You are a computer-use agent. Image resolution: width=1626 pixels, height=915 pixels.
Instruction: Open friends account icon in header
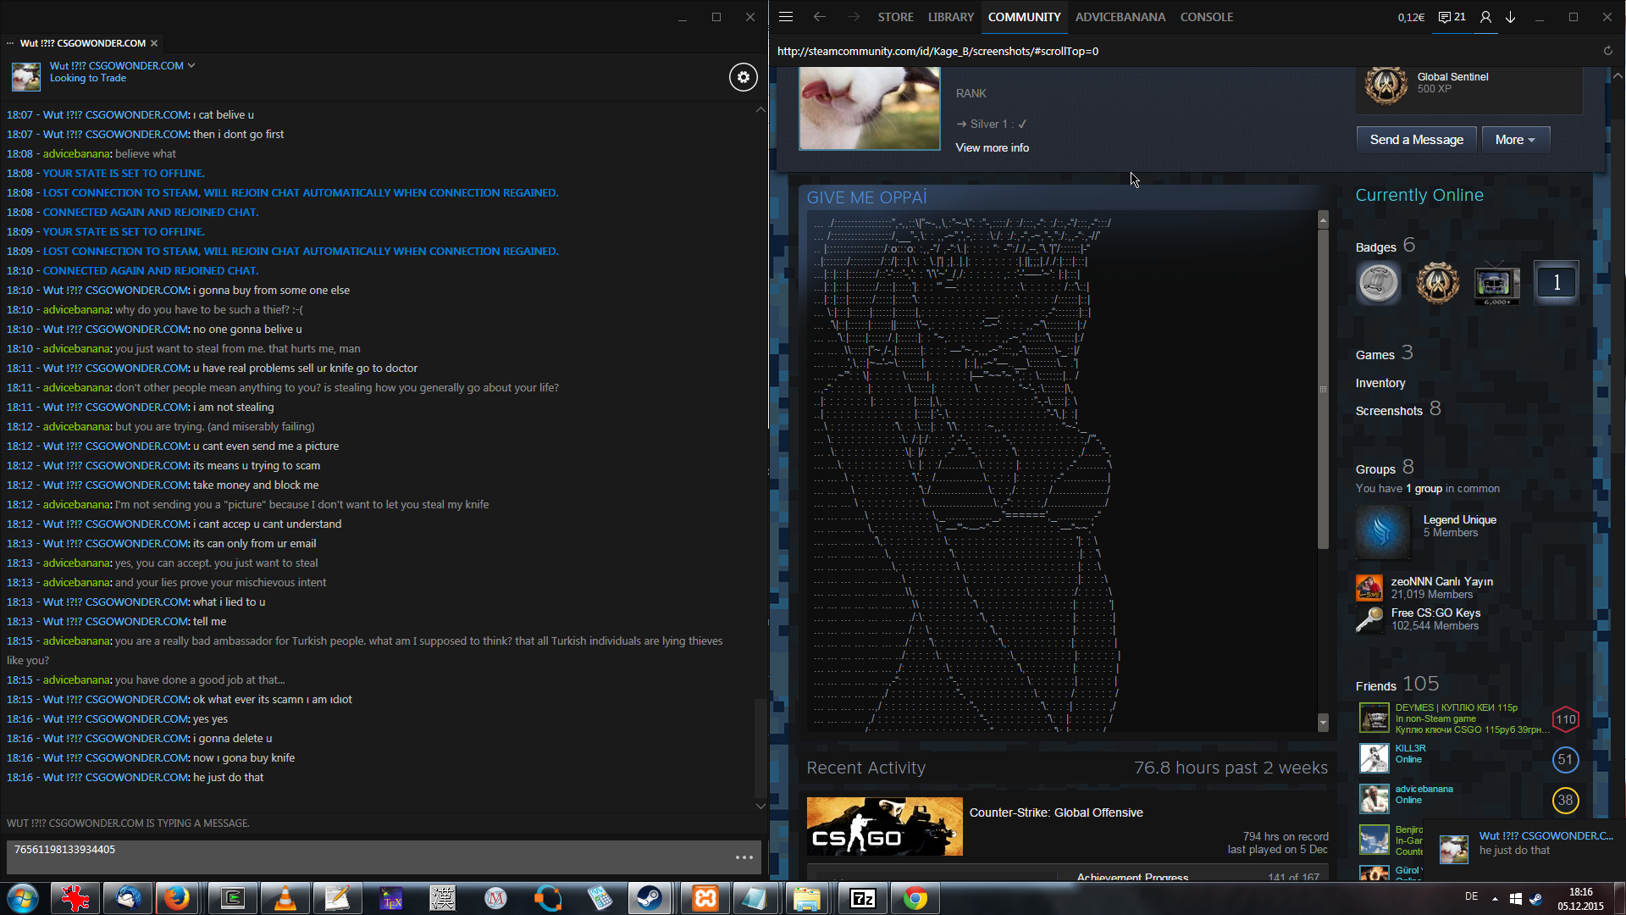coord(1485,17)
